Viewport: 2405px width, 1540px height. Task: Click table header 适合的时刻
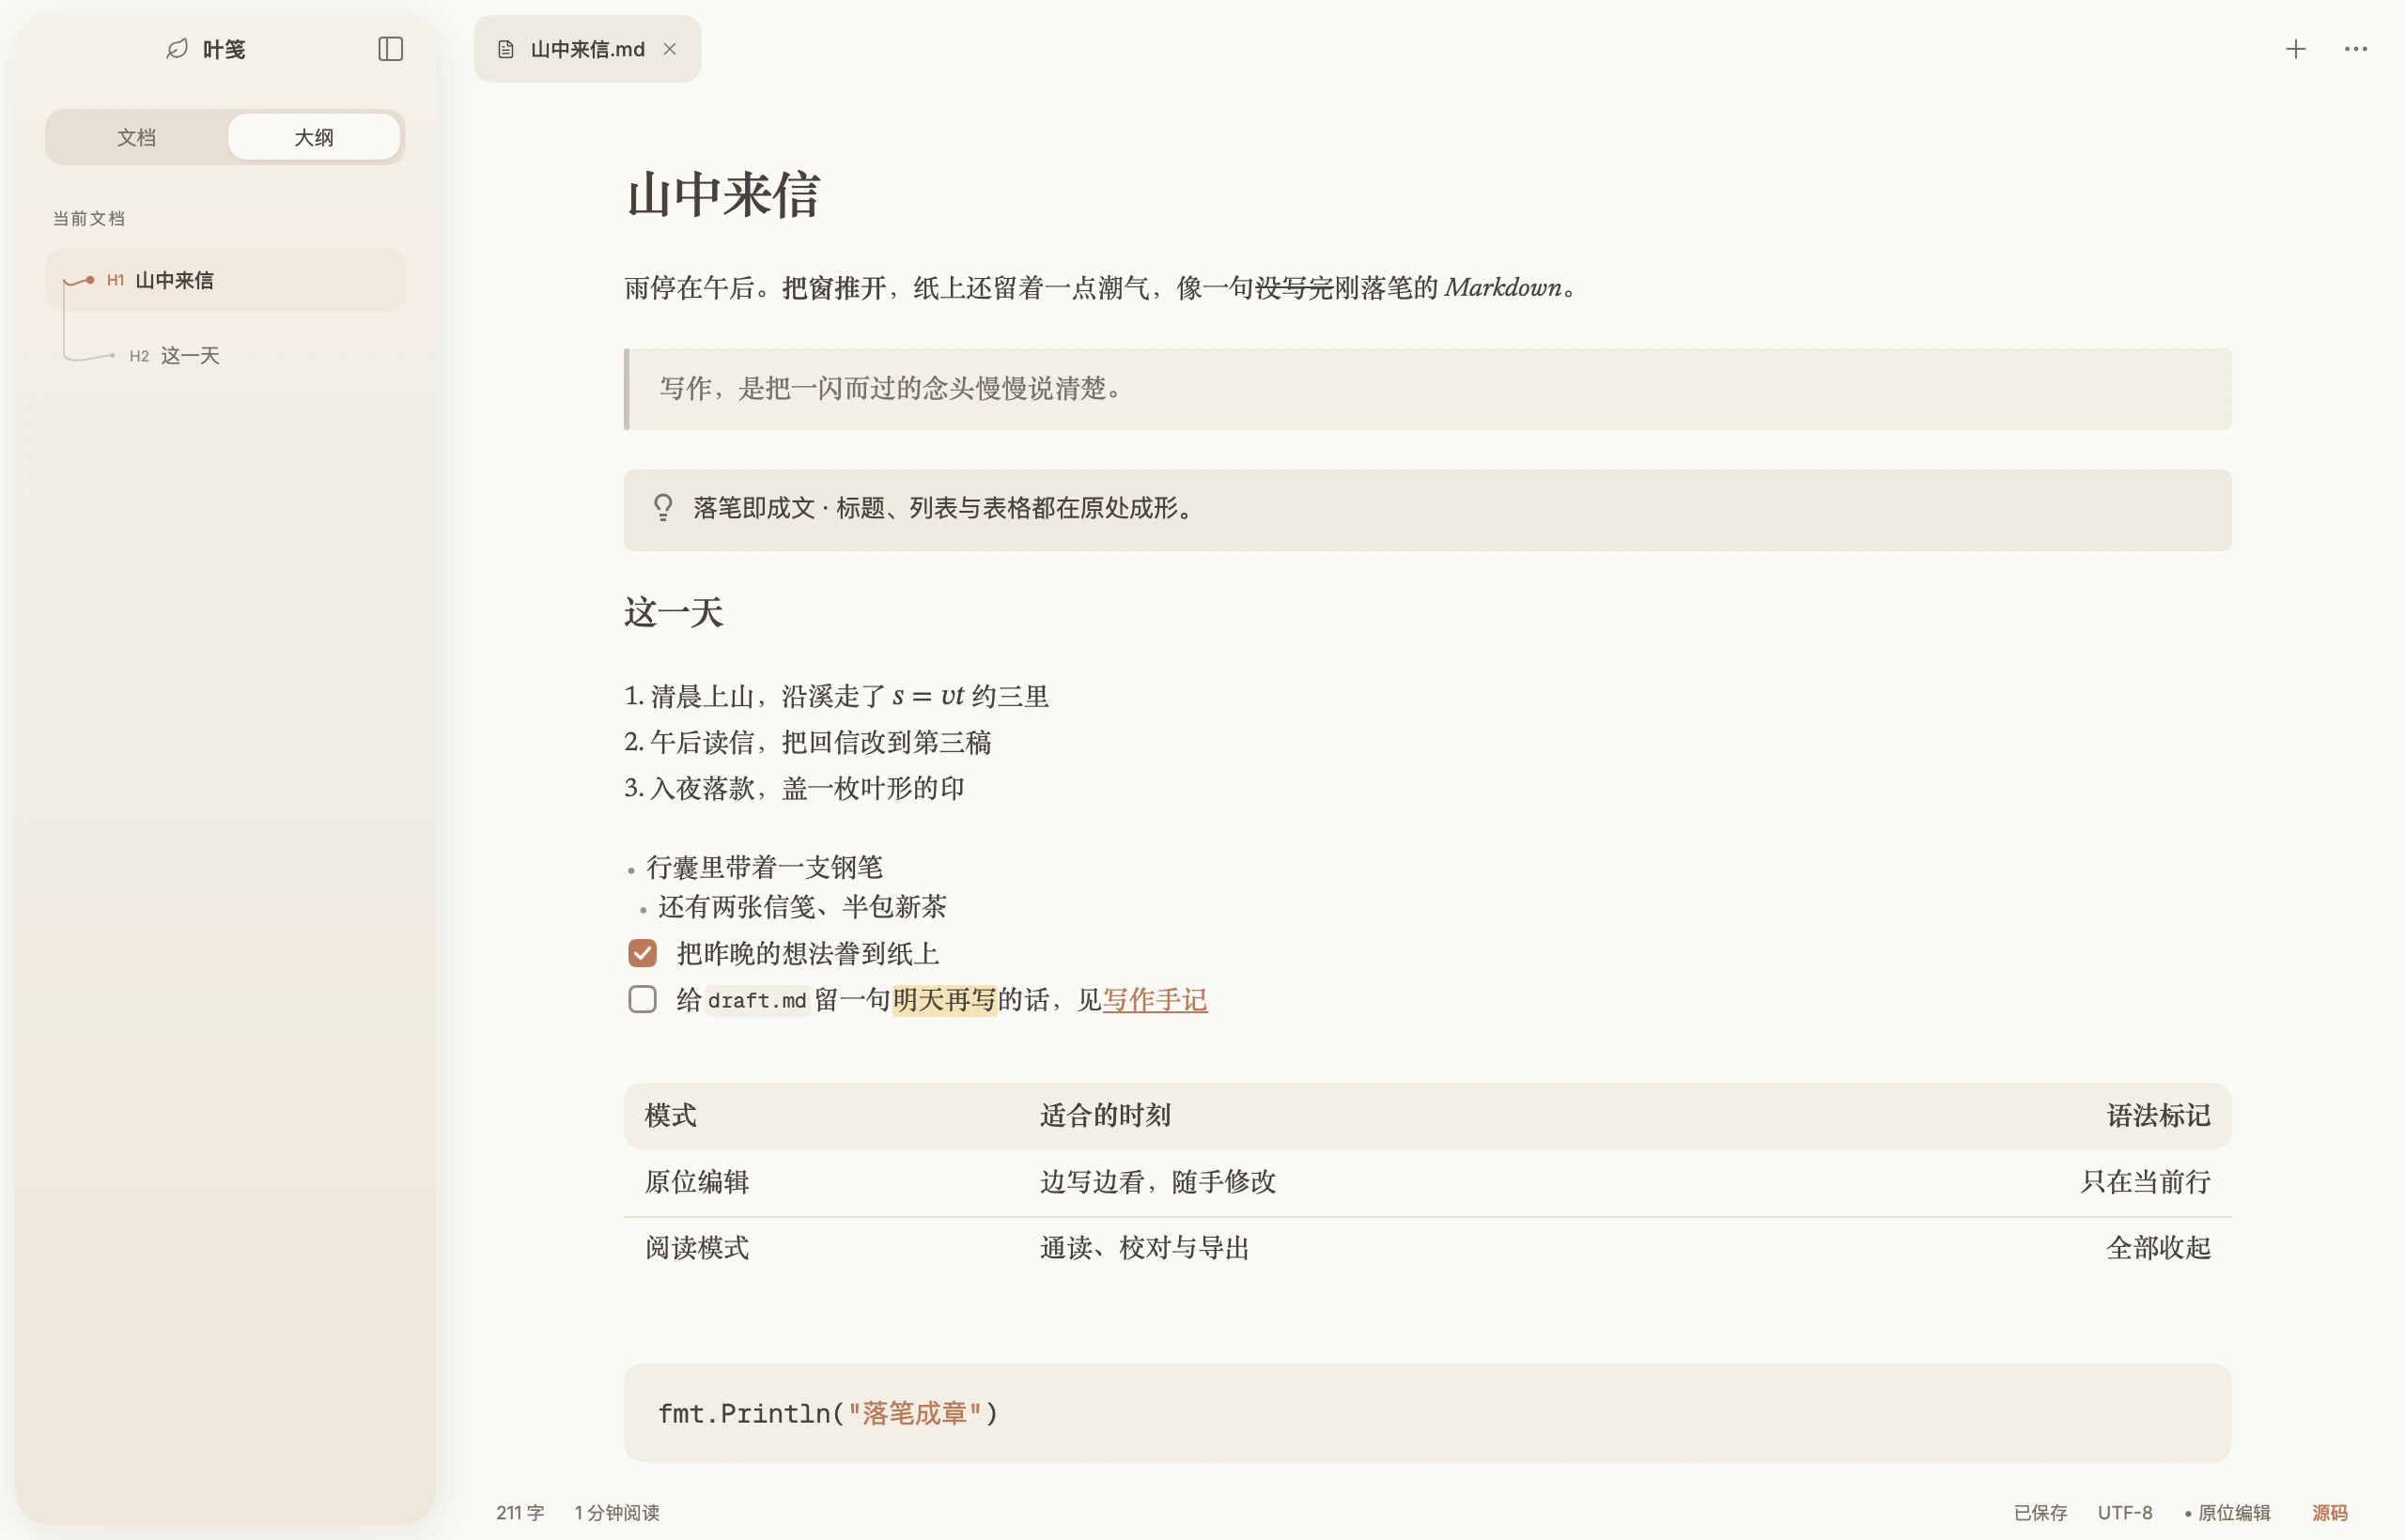coord(1106,1115)
